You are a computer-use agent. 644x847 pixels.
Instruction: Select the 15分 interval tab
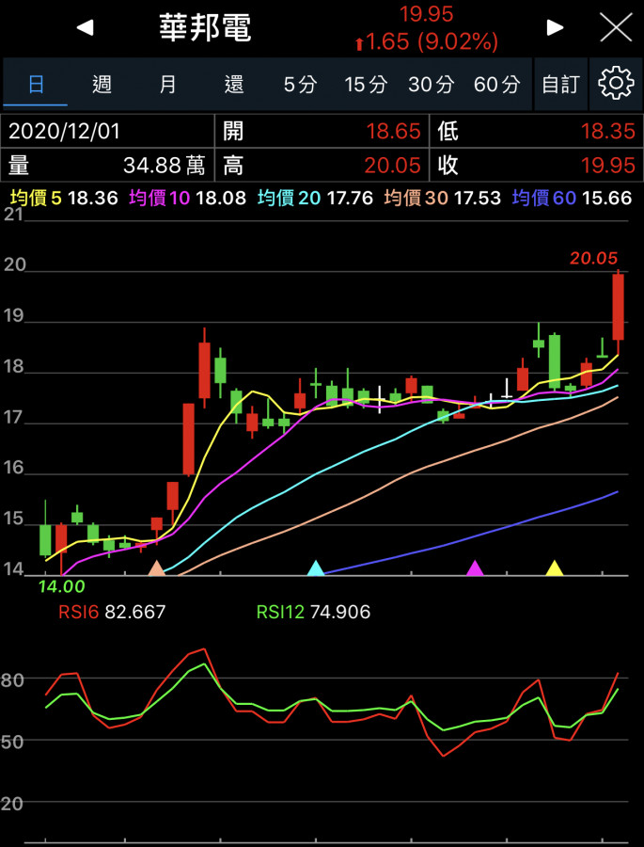coord(366,84)
